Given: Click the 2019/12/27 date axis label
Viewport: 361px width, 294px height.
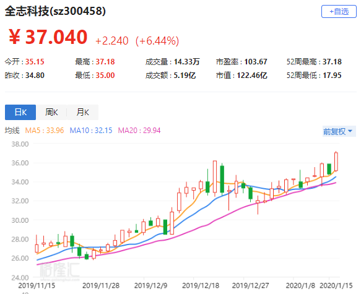Looking at the screenshot, I should pos(250,285).
